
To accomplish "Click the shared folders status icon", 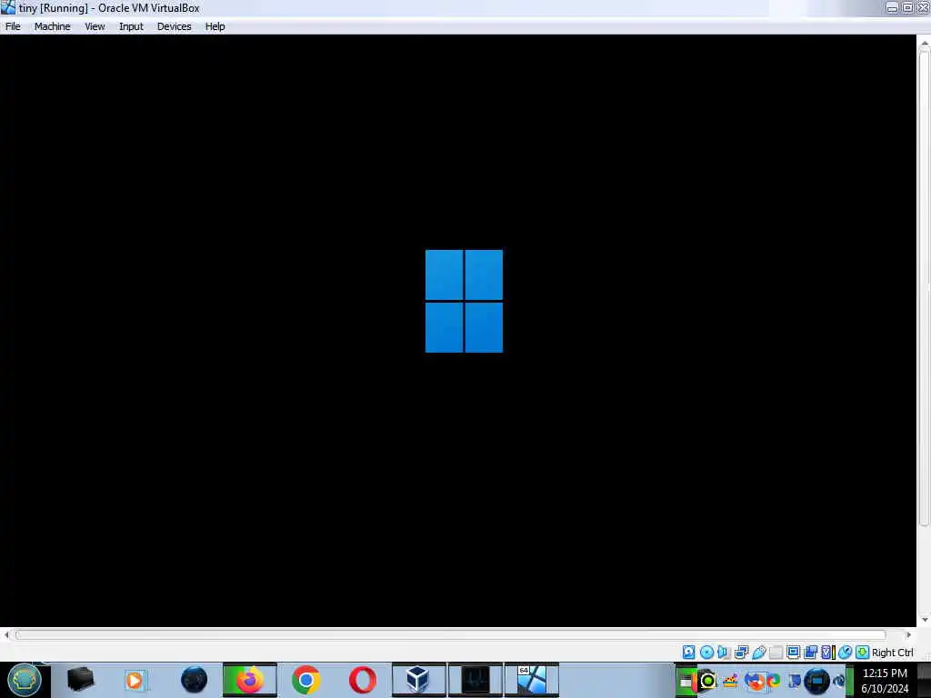I will (x=776, y=653).
